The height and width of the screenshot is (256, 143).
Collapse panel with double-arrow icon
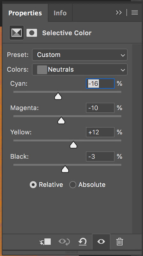(x=119, y=12)
